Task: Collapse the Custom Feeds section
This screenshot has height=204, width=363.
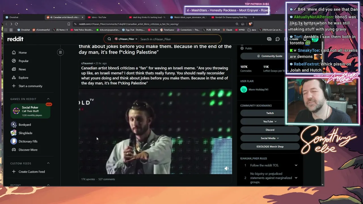Action: 48,163
